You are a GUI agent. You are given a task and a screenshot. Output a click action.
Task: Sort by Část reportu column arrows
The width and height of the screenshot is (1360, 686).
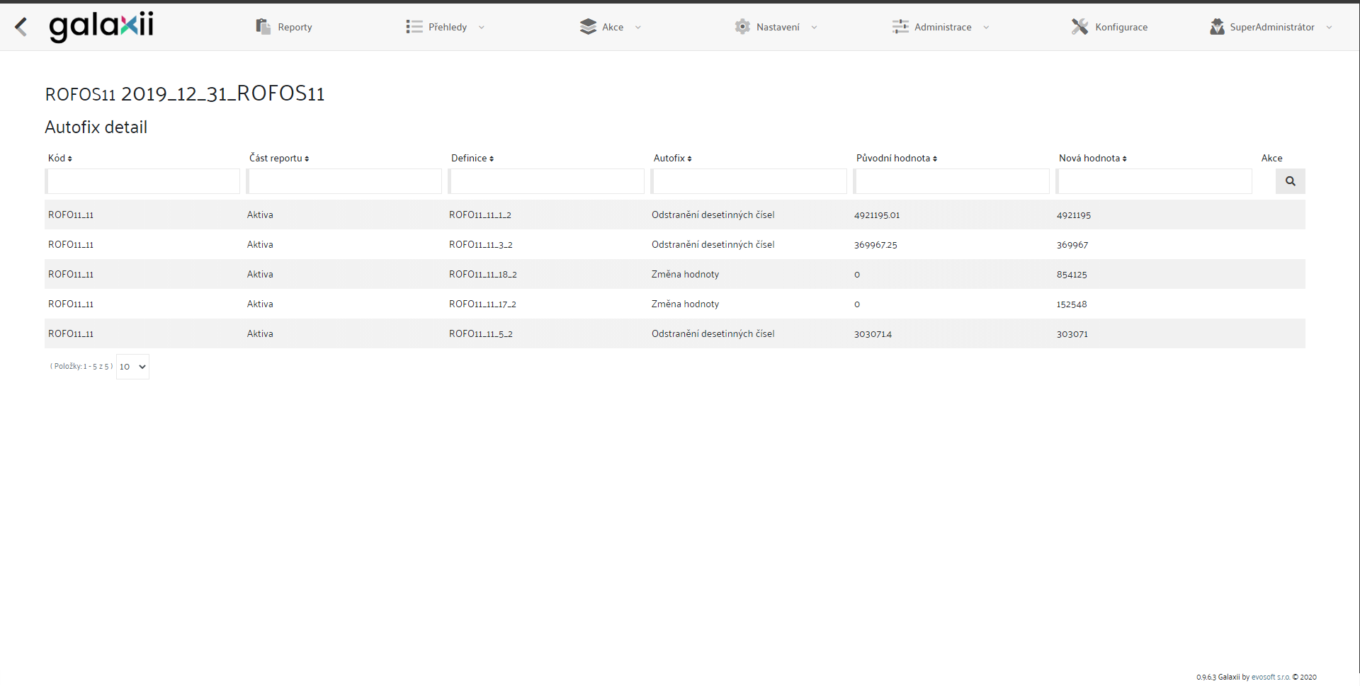coord(307,159)
